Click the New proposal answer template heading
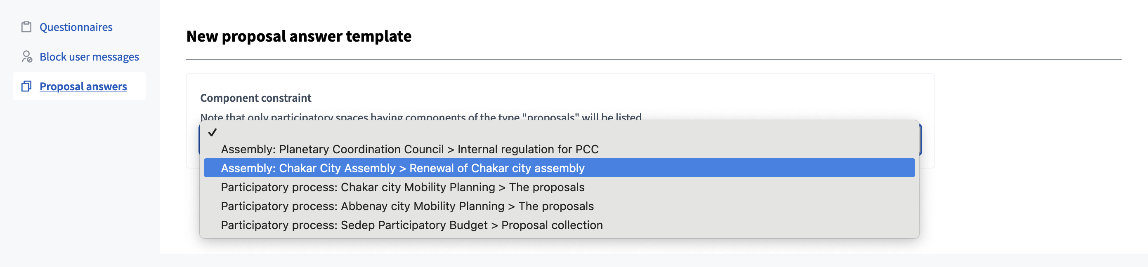This screenshot has height=267, width=1148. point(299,37)
